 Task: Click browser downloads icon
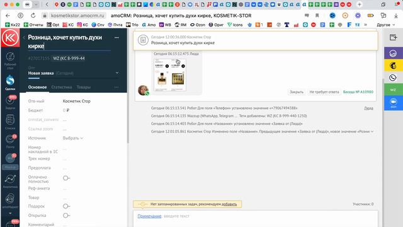click(396, 16)
